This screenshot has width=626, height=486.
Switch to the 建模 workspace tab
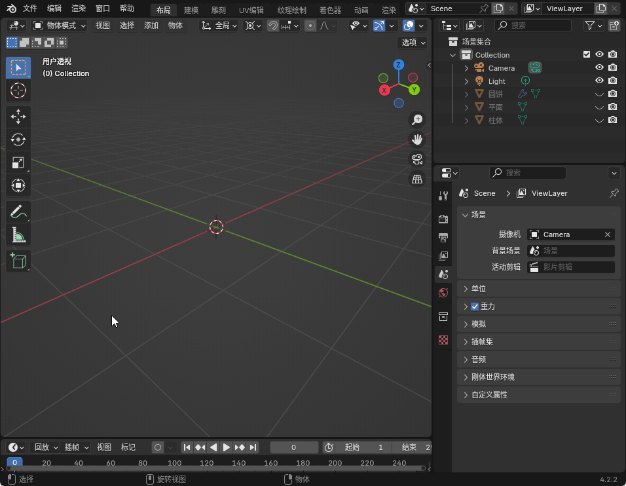point(191,10)
